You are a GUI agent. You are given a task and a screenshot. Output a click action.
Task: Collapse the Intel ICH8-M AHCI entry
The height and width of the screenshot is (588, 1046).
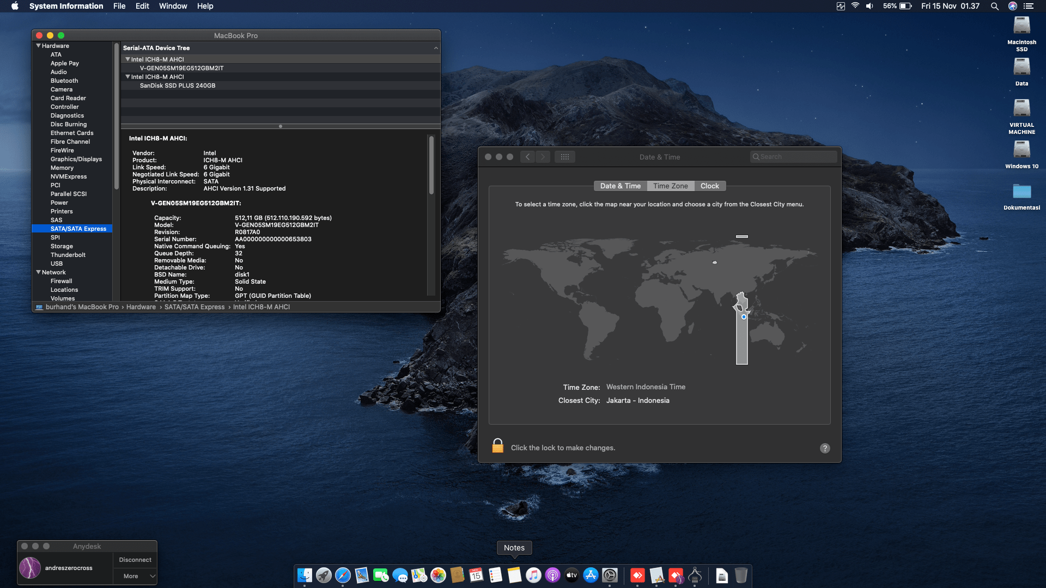[127, 59]
